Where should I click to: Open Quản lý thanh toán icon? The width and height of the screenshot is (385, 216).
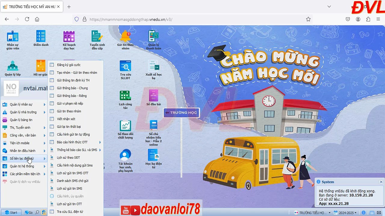(x=154, y=40)
